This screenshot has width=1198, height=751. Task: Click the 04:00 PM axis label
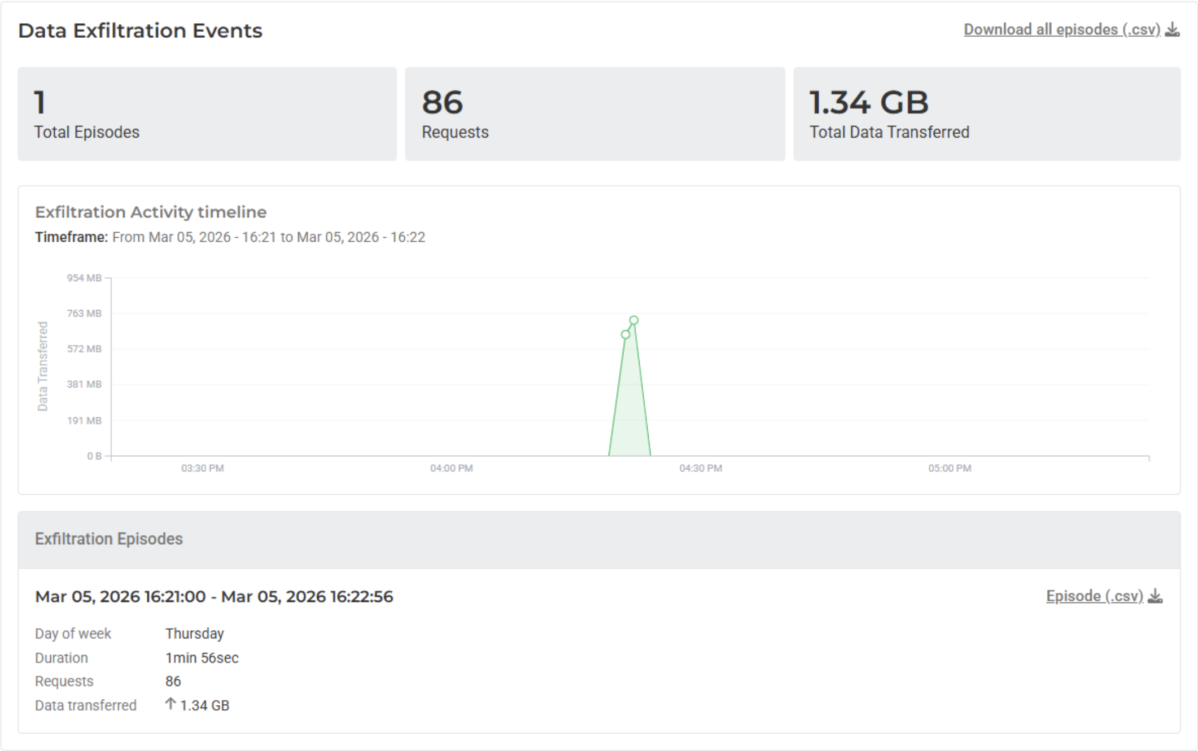[451, 468]
